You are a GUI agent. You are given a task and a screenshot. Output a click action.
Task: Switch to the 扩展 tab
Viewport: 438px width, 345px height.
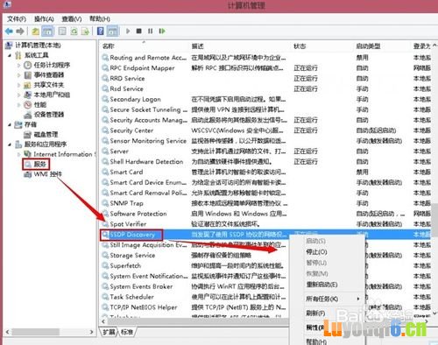click(109, 332)
